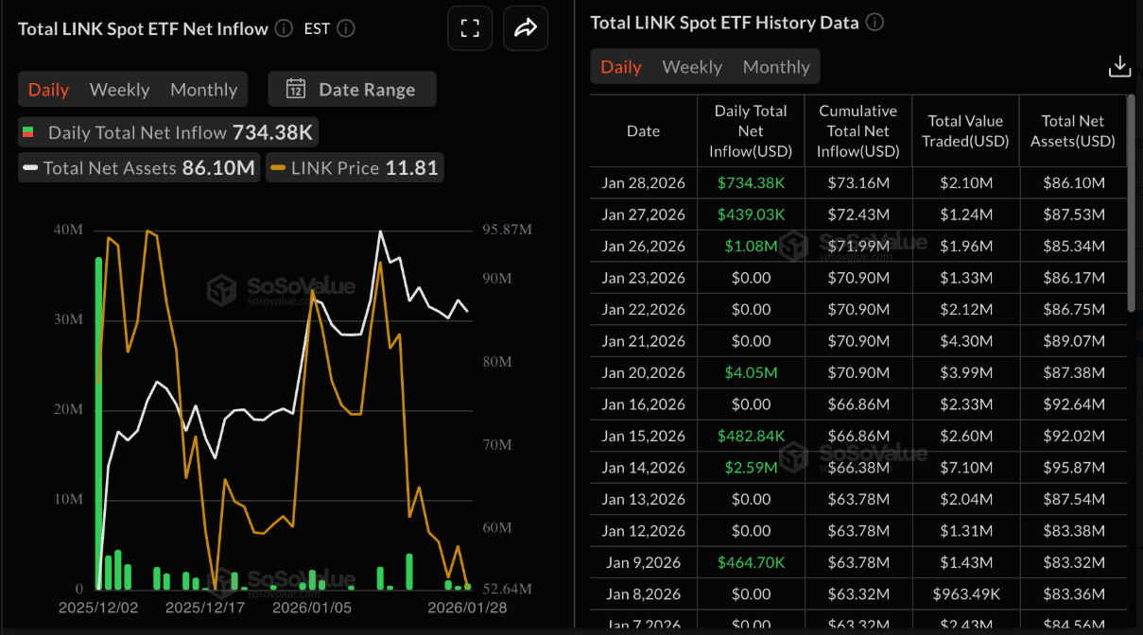Open the Date Range picker

click(x=352, y=90)
